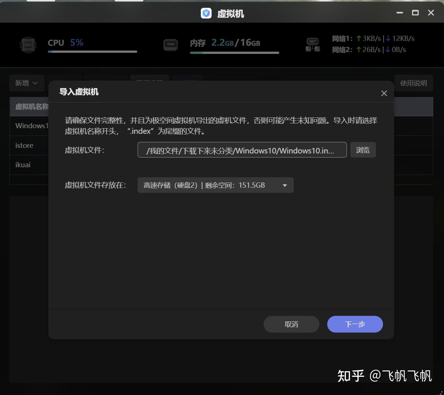The image size is (444, 395).
Task: Click the download arrow icon beside 网络2 speed
Action: point(383,49)
